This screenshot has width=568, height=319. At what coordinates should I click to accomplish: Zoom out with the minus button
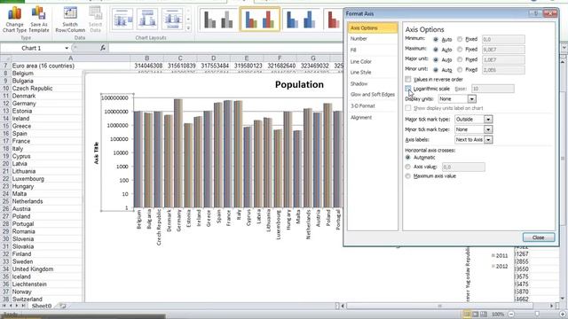511,315
